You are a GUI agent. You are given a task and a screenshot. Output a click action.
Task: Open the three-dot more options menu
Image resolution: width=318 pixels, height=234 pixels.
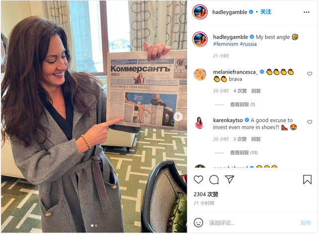307,12
